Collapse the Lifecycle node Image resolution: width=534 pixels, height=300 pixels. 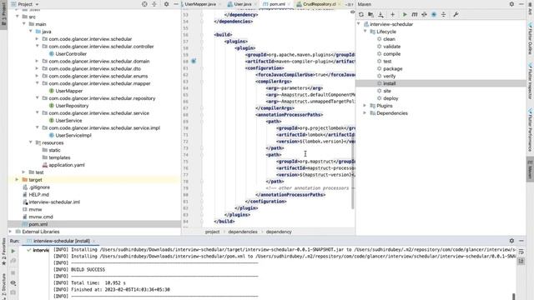[365, 32]
